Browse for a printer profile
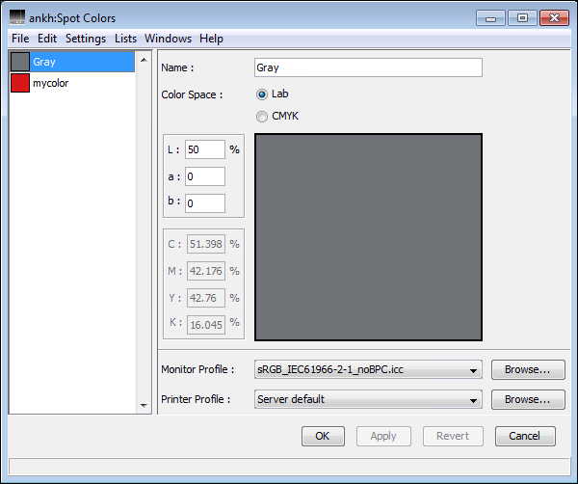The height and width of the screenshot is (484, 578). click(x=528, y=399)
